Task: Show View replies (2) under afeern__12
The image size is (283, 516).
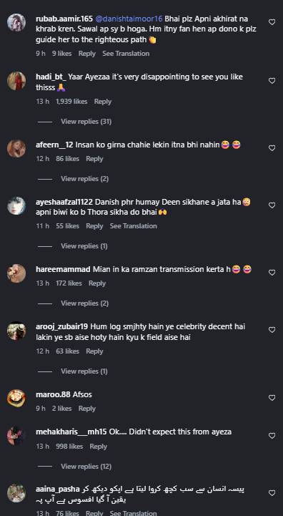Action: pos(85,179)
